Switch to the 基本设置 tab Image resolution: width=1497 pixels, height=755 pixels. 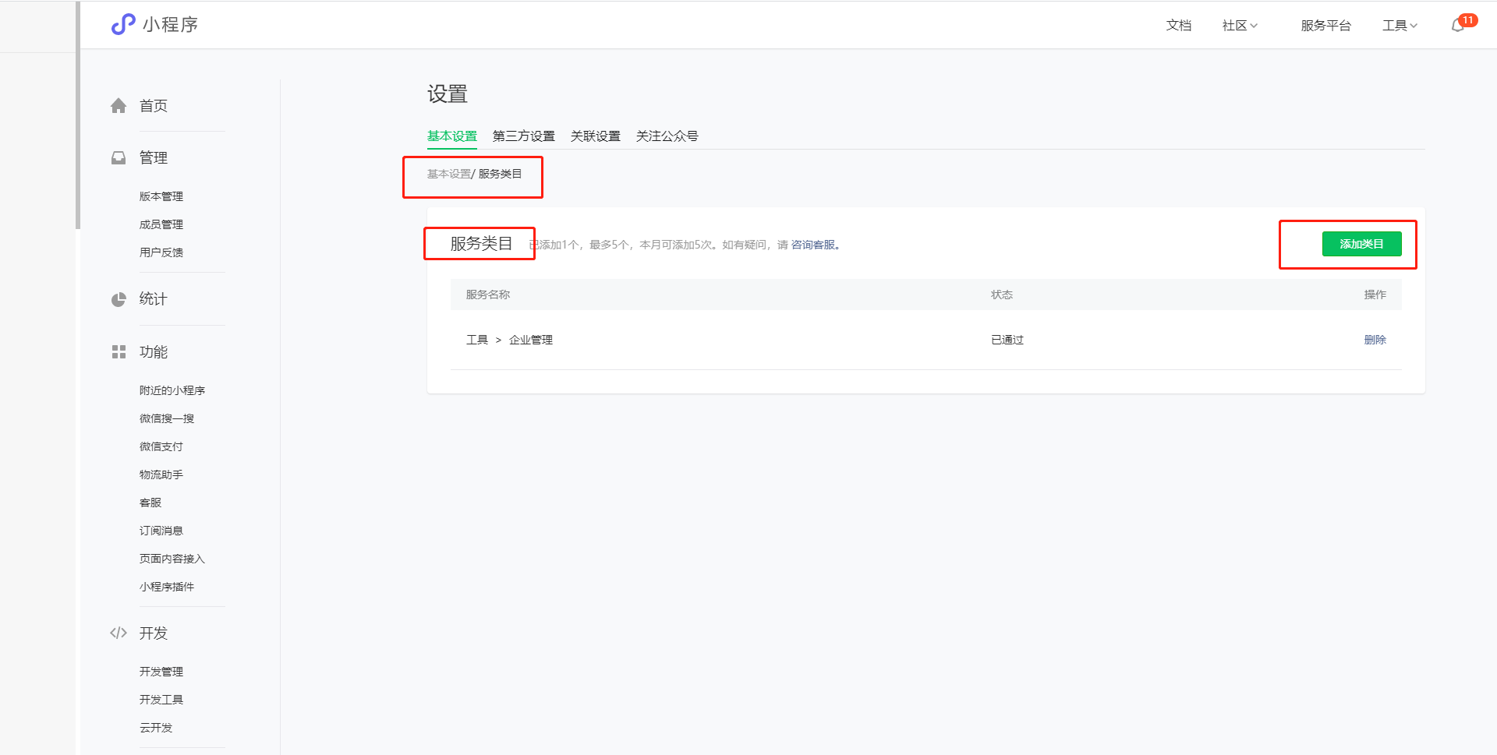(x=451, y=136)
